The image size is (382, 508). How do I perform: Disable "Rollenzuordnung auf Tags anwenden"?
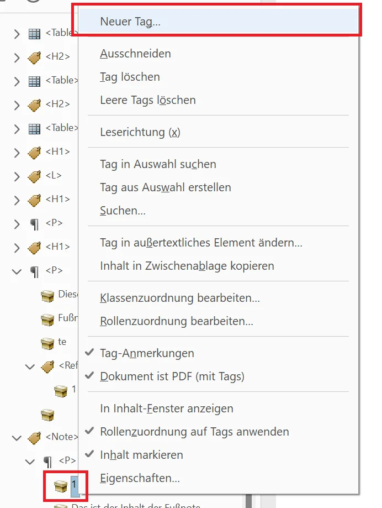point(194,432)
